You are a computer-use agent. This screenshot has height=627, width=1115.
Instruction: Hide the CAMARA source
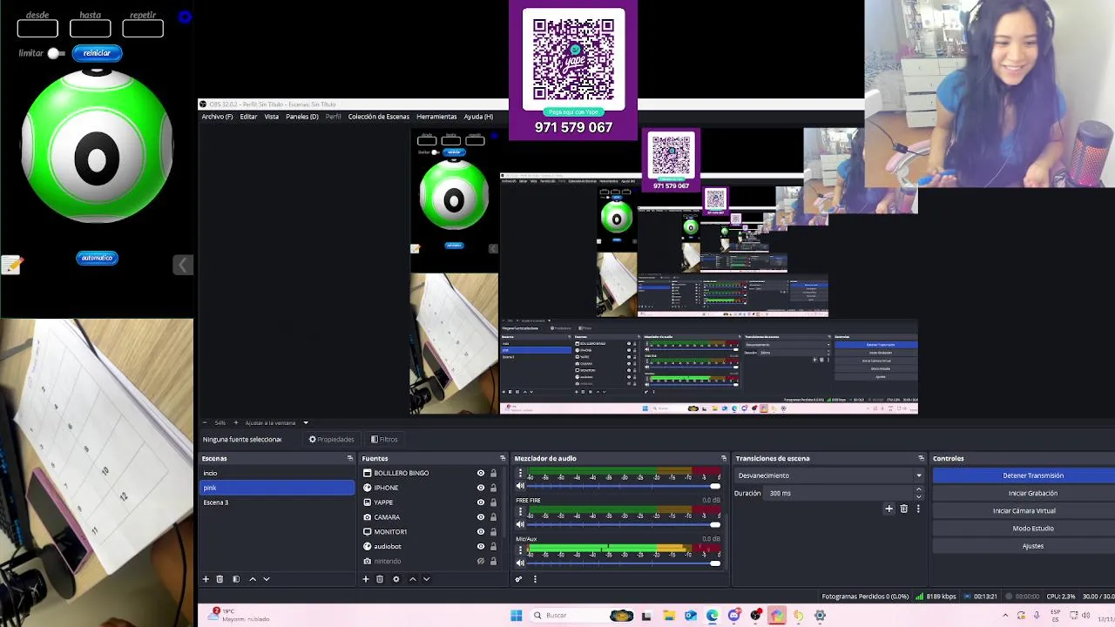coord(480,517)
